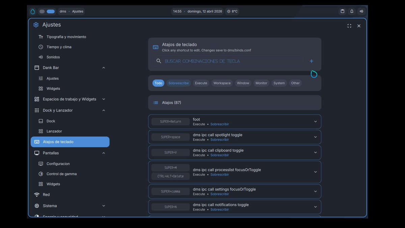Open Configuracion under Pantallas
This screenshot has height=228, width=405.
[58, 164]
